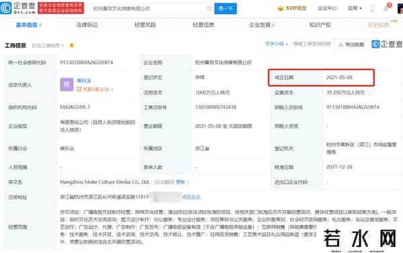This screenshot has height=253, width=403.
Task: Open the 经营信息 tab
Action: 204,25
